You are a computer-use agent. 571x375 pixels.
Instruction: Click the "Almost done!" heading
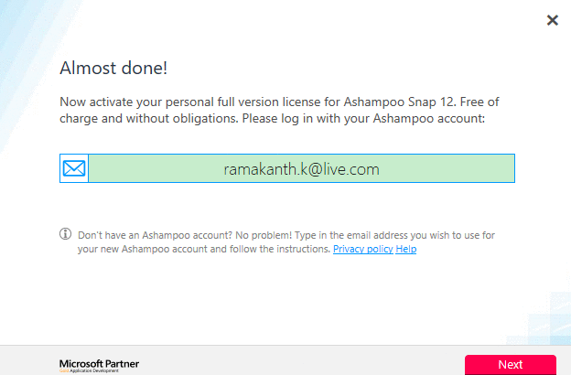(113, 68)
